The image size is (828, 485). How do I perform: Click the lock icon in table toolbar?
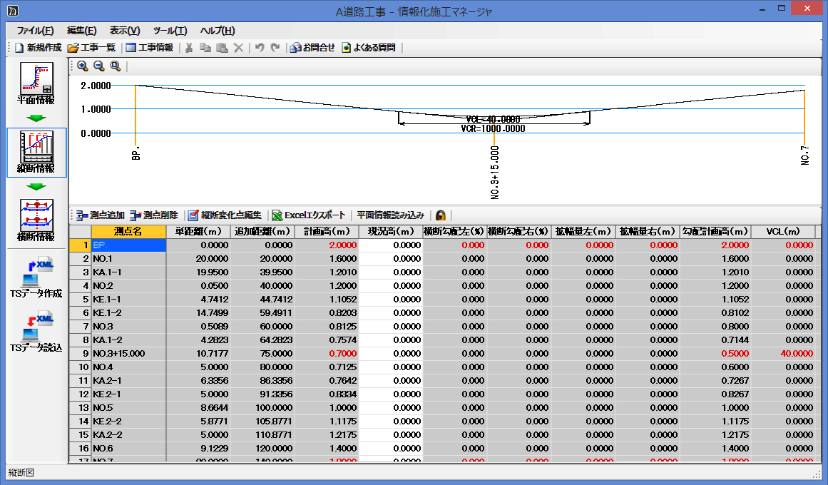[x=441, y=215]
